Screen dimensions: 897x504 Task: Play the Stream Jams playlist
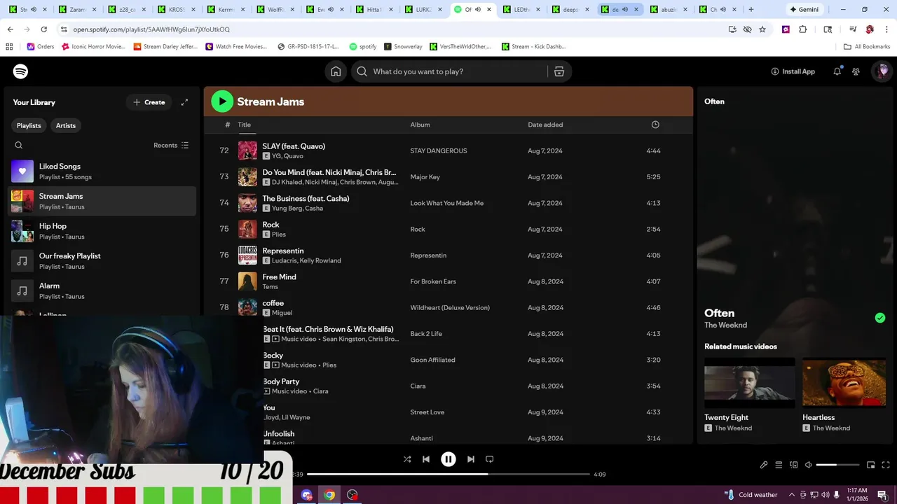click(222, 101)
